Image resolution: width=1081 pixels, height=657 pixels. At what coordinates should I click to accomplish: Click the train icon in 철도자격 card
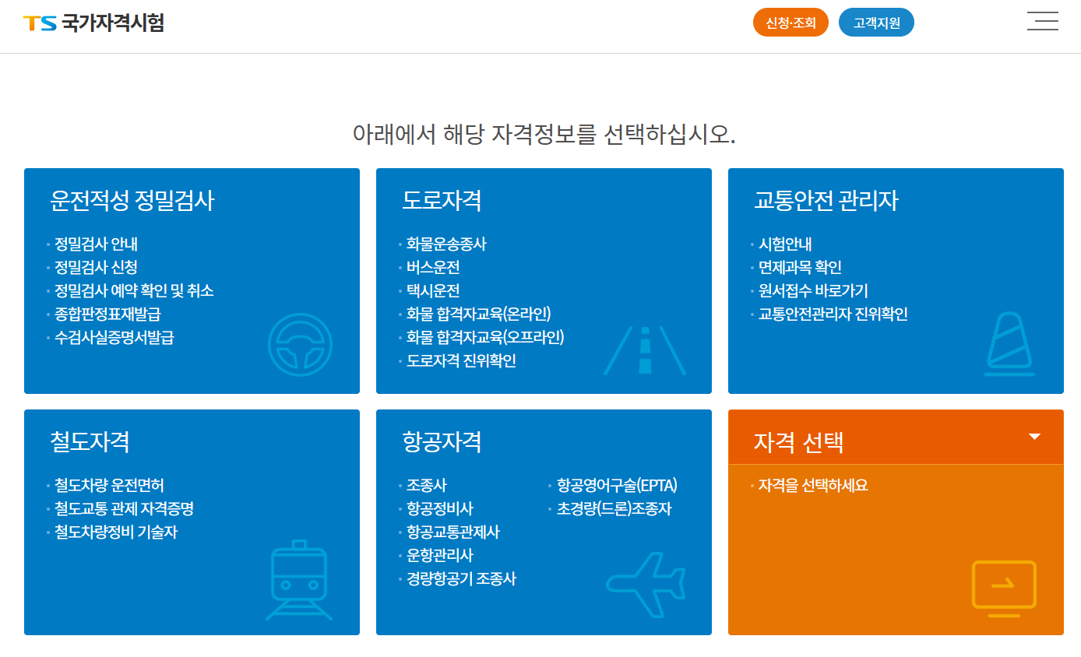[299, 581]
